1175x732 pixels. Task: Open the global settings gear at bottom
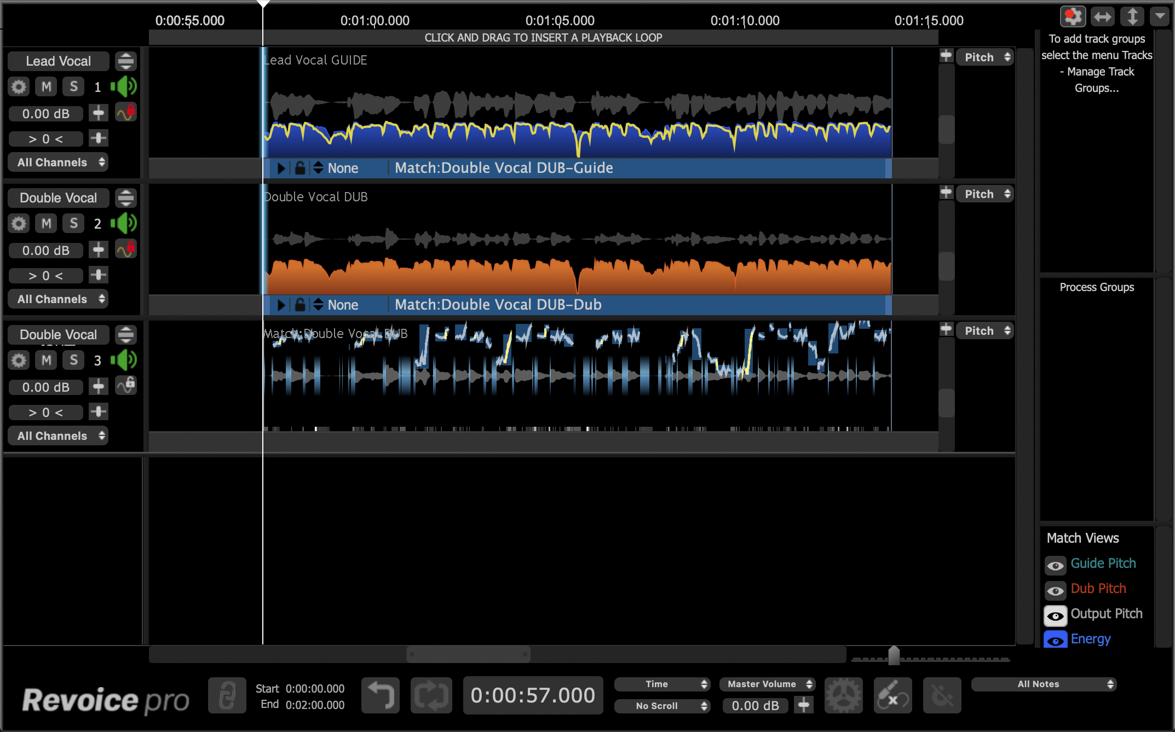tap(843, 695)
